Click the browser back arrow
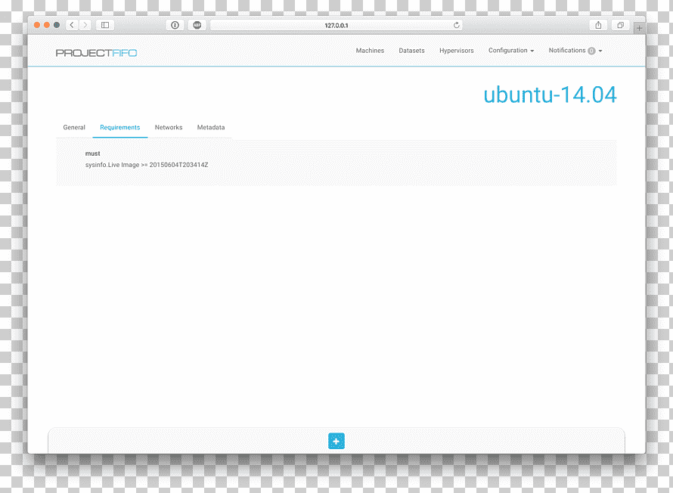The image size is (673, 493). click(x=72, y=25)
